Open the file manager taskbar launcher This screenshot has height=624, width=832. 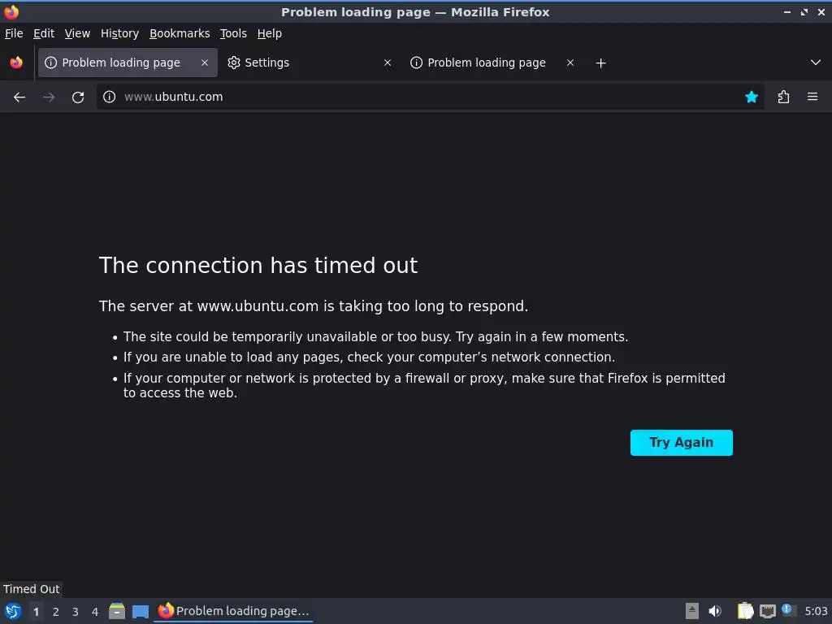point(117,611)
